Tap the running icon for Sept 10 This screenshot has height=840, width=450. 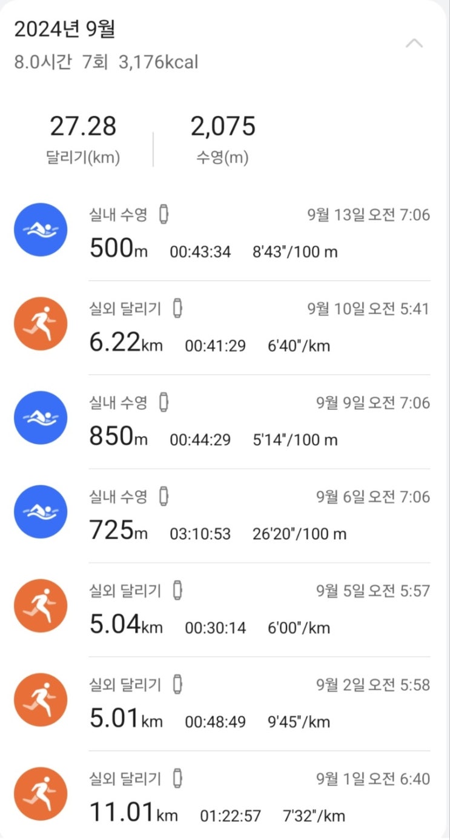[x=40, y=324]
